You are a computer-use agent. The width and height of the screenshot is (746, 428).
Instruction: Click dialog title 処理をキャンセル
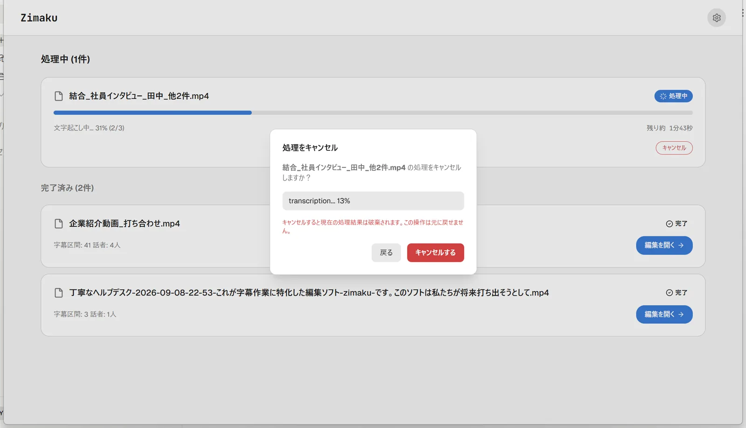click(x=310, y=148)
